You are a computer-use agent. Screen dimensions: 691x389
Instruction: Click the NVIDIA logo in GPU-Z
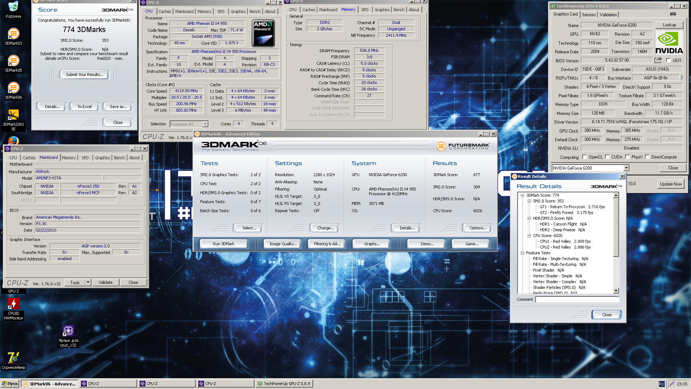(x=669, y=43)
